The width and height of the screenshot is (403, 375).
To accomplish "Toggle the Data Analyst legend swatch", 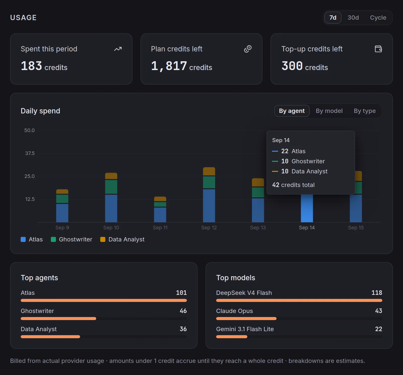I will 103,239.
